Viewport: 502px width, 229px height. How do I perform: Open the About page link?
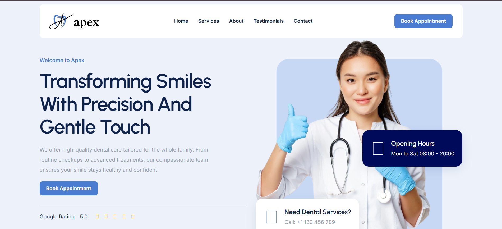236,21
